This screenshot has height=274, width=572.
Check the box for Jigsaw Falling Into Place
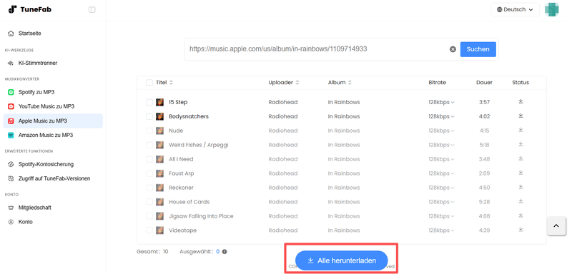pyautogui.click(x=149, y=215)
